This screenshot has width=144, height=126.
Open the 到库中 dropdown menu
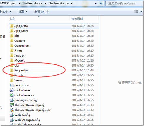click(6, 12)
